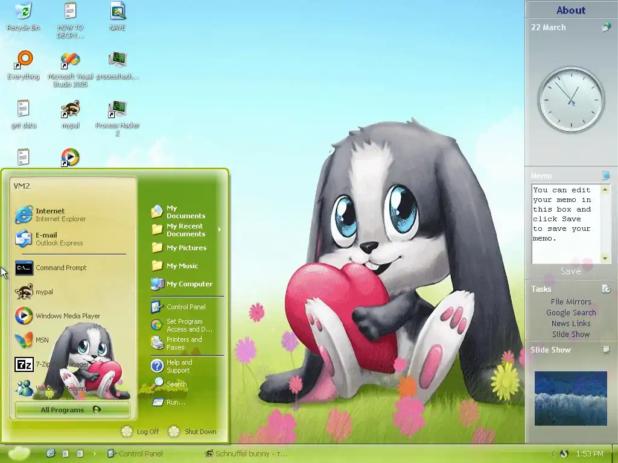Expand hidden quick launch items chevron
Image resolution: width=618 pixels, height=463 pixels.
click(x=94, y=453)
